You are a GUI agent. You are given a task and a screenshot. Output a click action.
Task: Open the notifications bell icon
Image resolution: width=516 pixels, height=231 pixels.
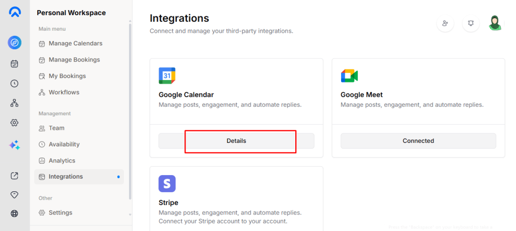pyautogui.click(x=471, y=23)
